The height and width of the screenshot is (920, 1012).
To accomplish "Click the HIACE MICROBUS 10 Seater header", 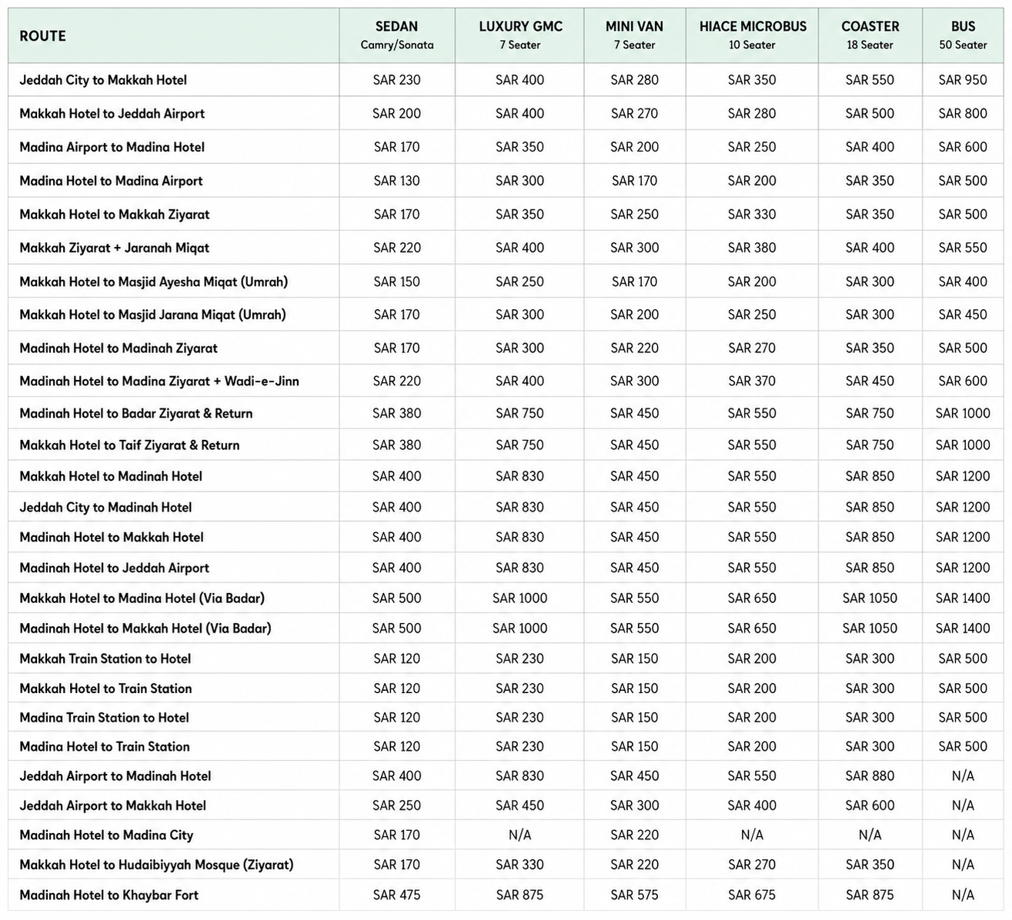I will tap(753, 35).
